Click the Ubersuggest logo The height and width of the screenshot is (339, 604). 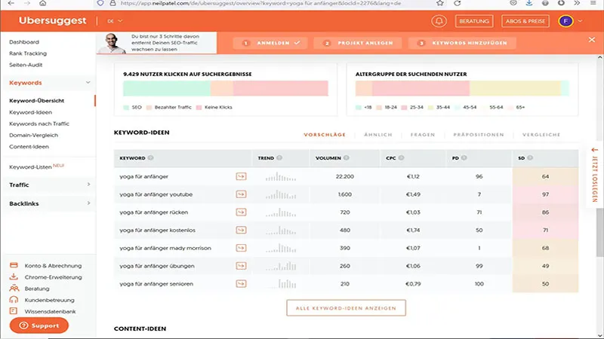pyautogui.click(x=52, y=21)
